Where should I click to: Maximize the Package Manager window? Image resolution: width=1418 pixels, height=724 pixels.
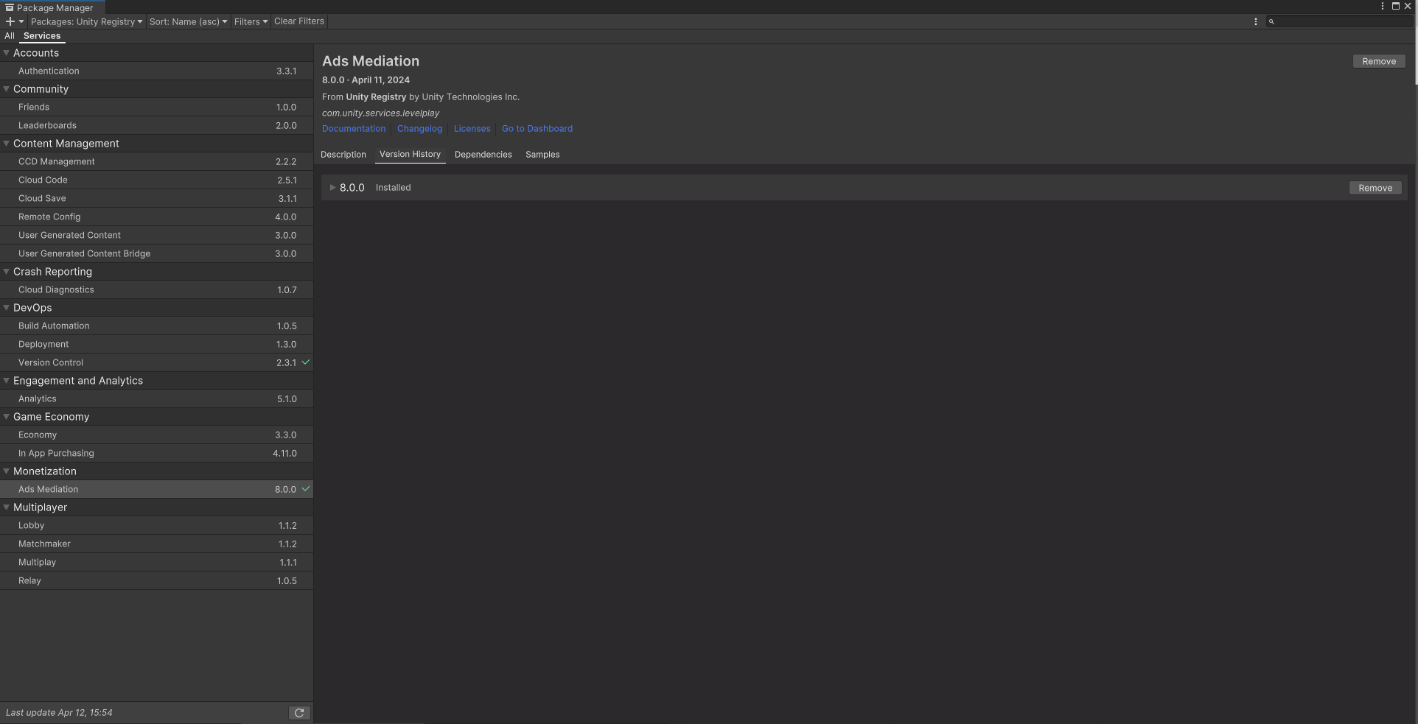1395,6
